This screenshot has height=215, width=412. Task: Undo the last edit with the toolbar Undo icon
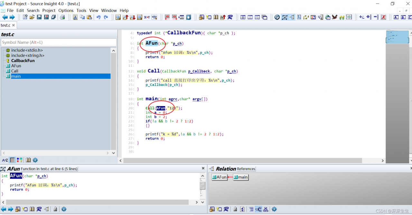(98, 17)
